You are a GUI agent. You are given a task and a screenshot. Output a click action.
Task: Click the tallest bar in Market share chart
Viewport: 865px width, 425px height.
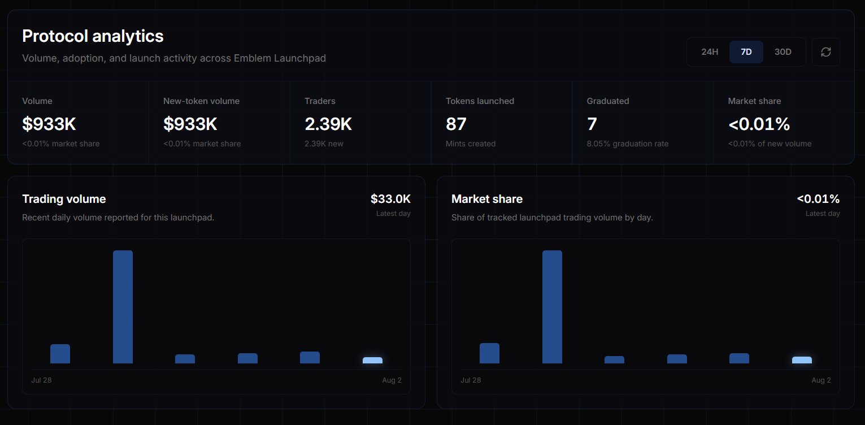coord(552,307)
